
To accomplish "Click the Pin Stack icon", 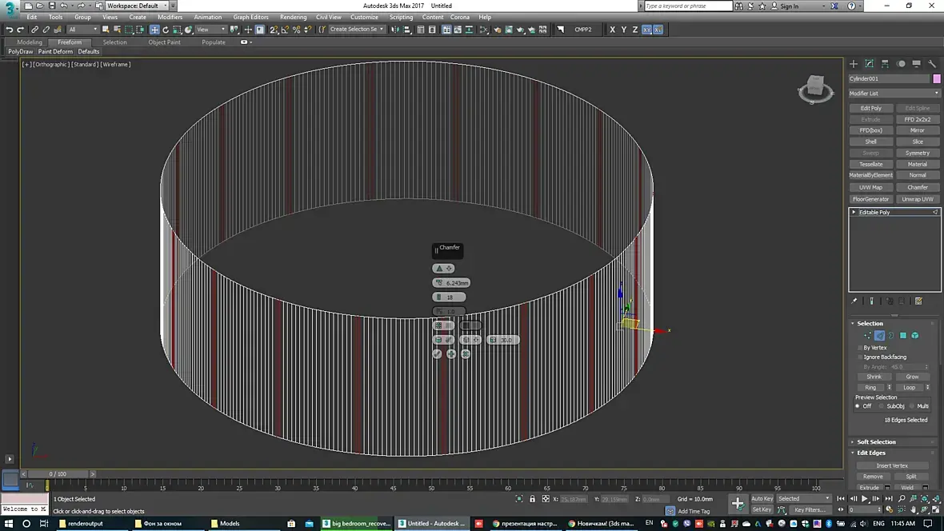I will click(x=854, y=301).
